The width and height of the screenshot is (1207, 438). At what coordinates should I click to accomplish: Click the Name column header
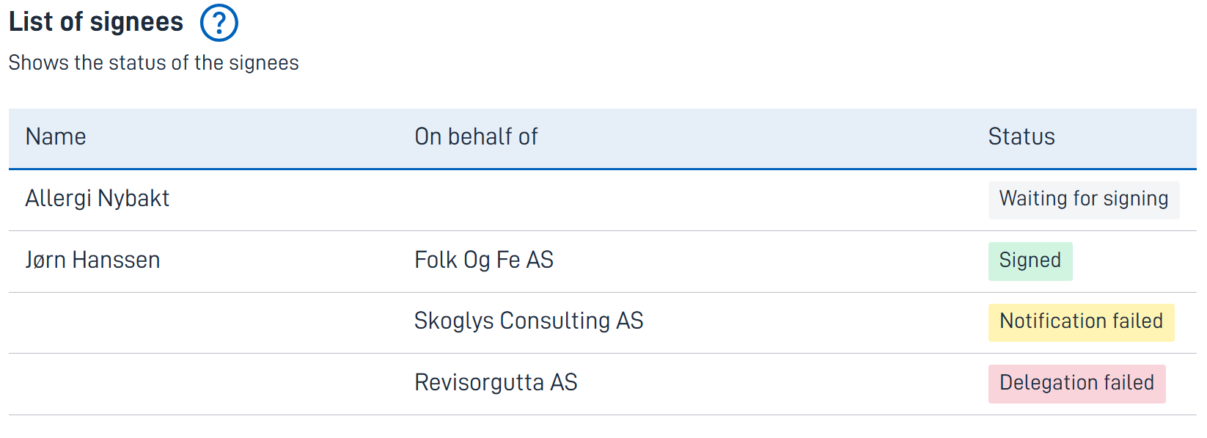click(x=56, y=136)
